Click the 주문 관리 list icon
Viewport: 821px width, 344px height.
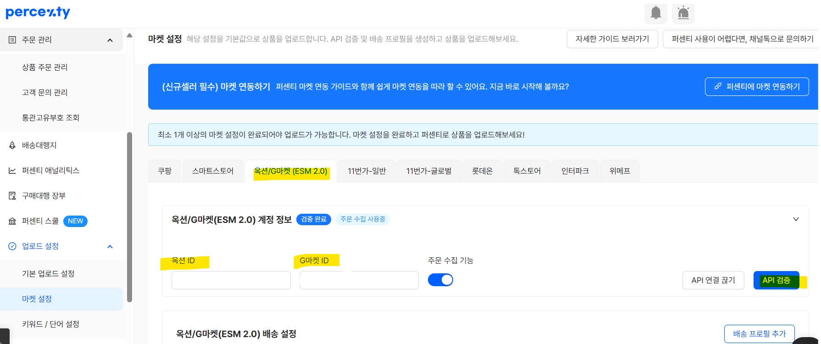point(12,40)
